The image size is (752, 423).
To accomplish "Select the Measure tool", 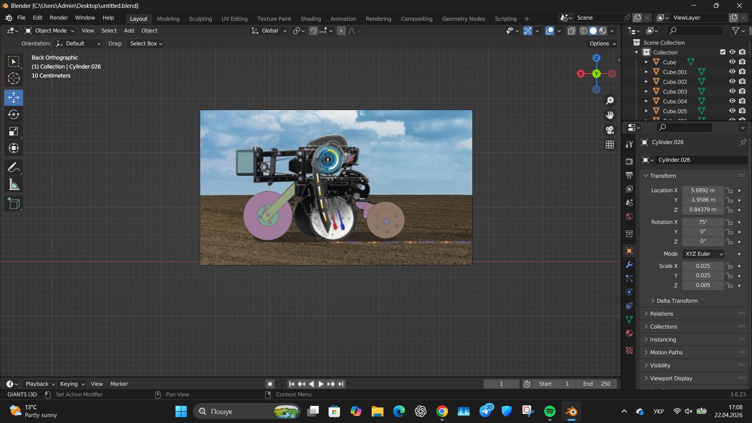I will click(x=13, y=184).
